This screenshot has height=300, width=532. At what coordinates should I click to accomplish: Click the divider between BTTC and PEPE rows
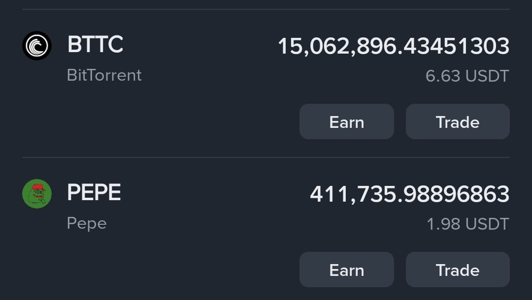point(266,157)
